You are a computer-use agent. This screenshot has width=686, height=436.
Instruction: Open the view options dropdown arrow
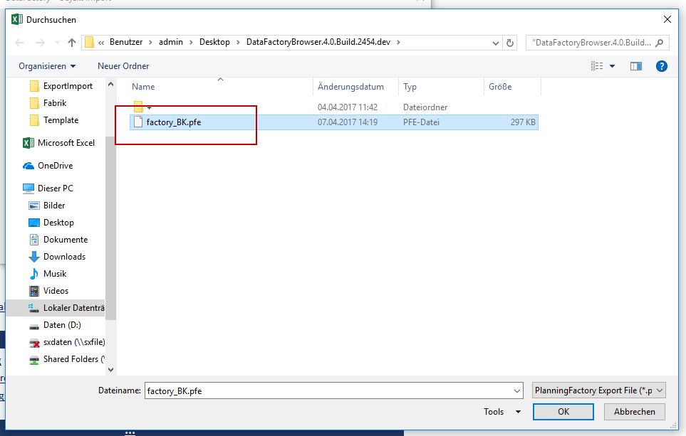tap(612, 66)
